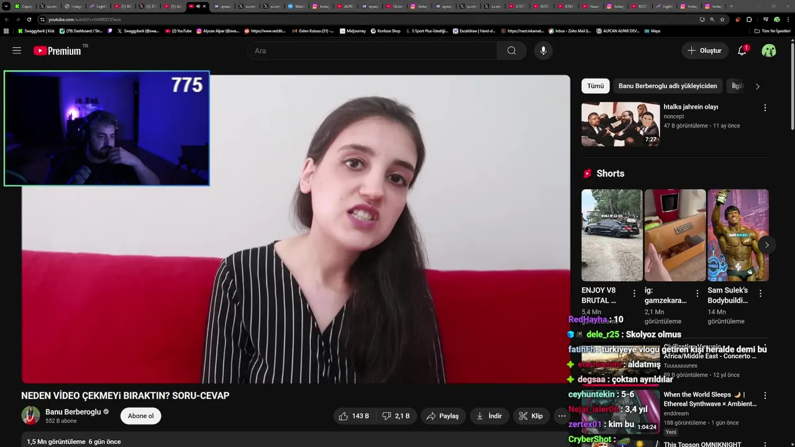This screenshot has width=795, height=447.
Task: Open the Banu Berberoglu channel name link
Action: (x=73, y=412)
